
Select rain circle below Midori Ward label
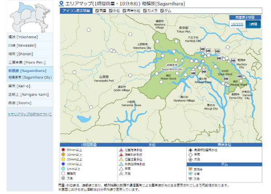pos(161,82)
